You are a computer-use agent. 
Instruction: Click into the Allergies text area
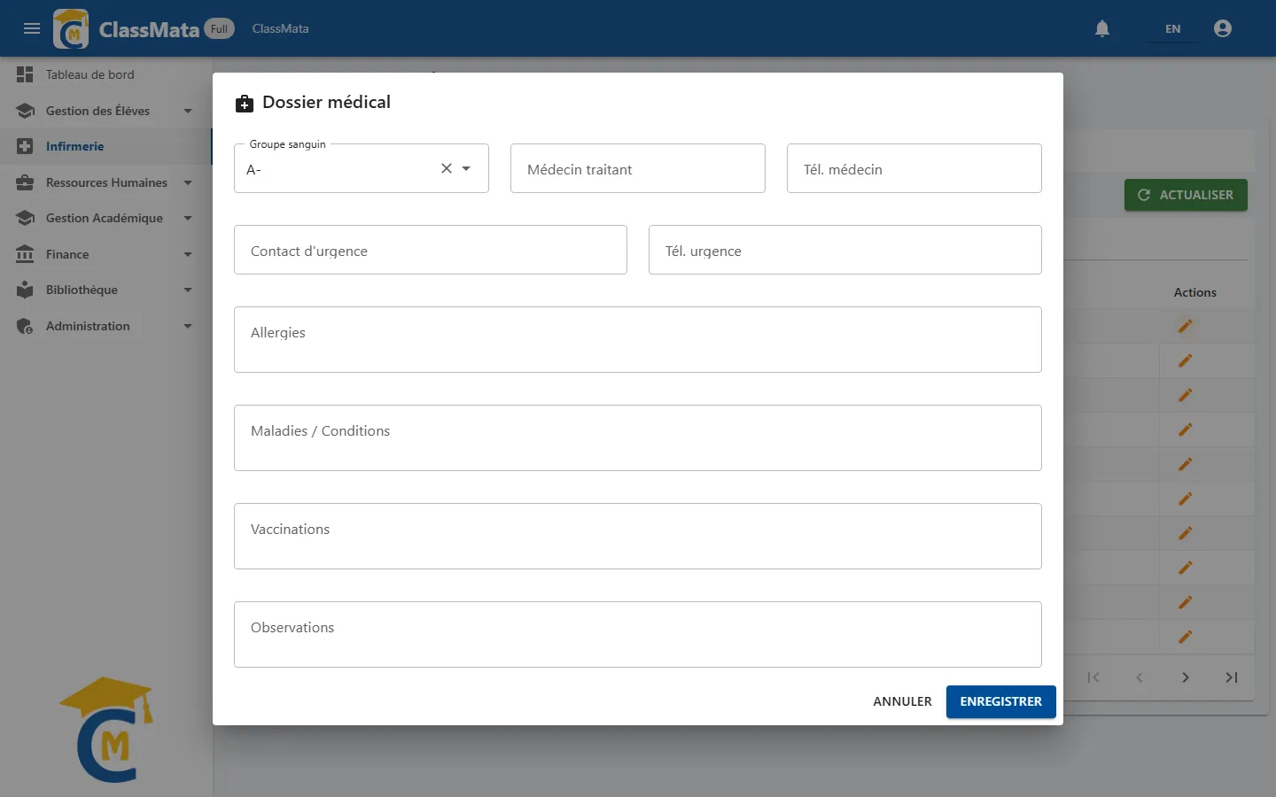[638, 339]
